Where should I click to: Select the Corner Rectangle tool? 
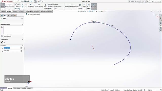[x=16, y=7]
